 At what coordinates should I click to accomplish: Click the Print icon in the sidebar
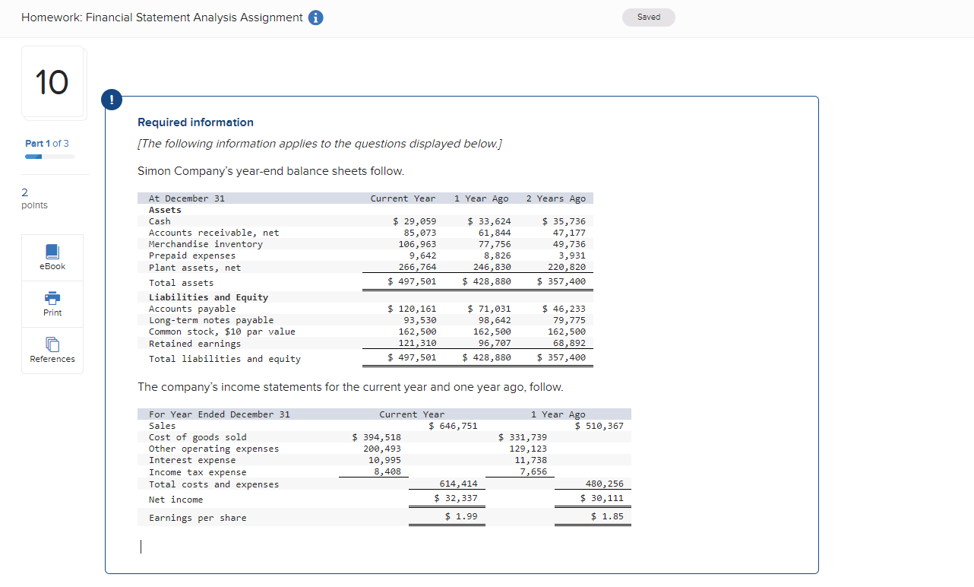pyautogui.click(x=52, y=303)
